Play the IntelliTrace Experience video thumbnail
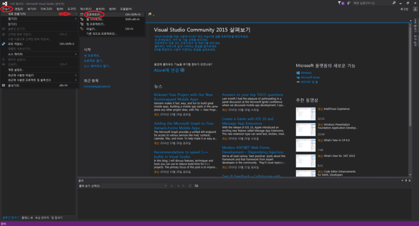The width and height of the screenshot is (419, 226). click(x=306, y=114)
